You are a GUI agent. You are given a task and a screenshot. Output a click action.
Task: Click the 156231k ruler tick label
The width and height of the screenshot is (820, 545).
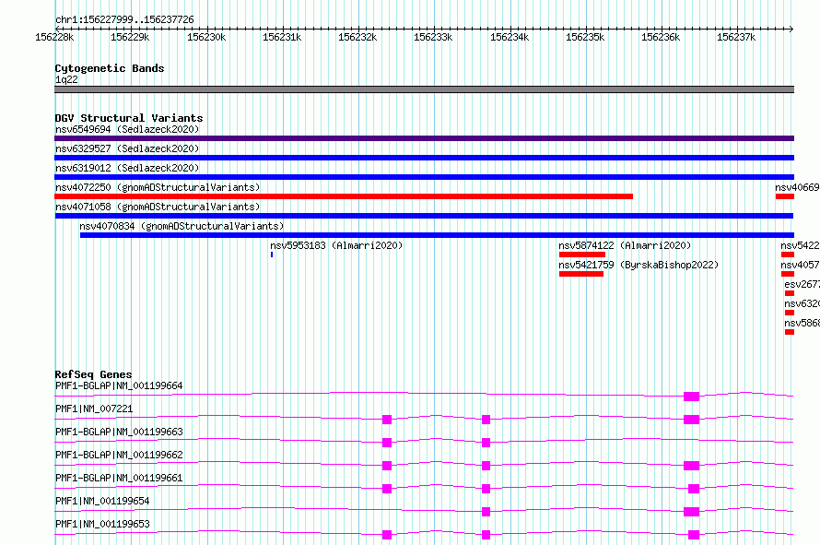pyautogui.click(x=282, y=37)
